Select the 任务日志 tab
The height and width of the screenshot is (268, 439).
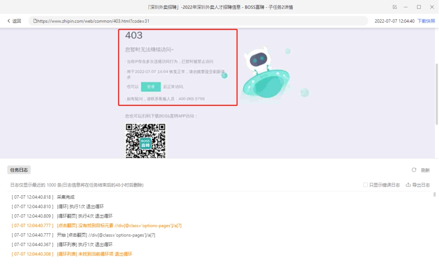pyautogui.click(x=19, y=170)
